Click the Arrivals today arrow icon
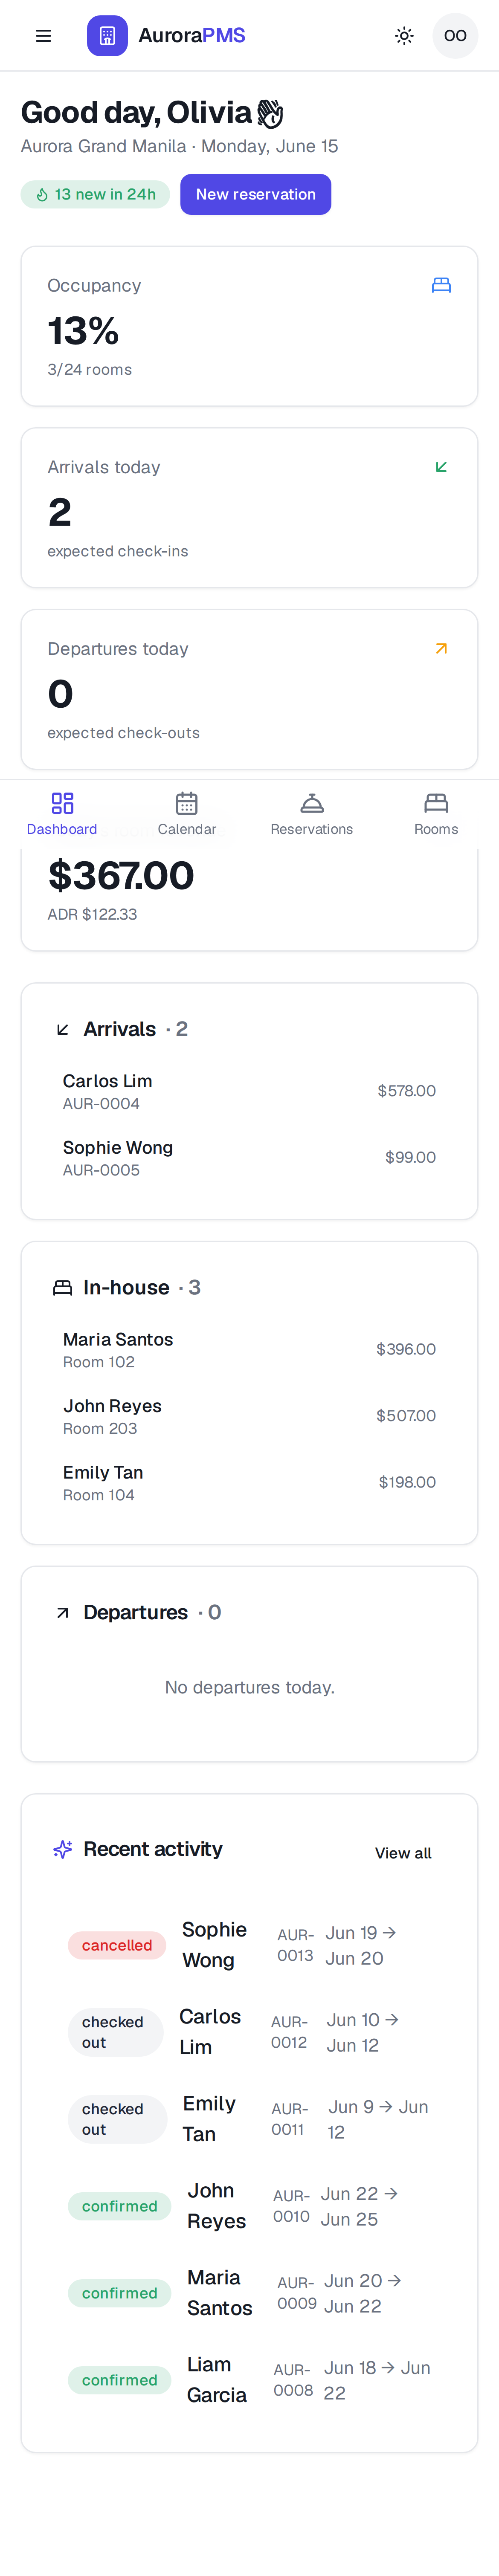Screen dimensions: 499x2576 point(441,467)
